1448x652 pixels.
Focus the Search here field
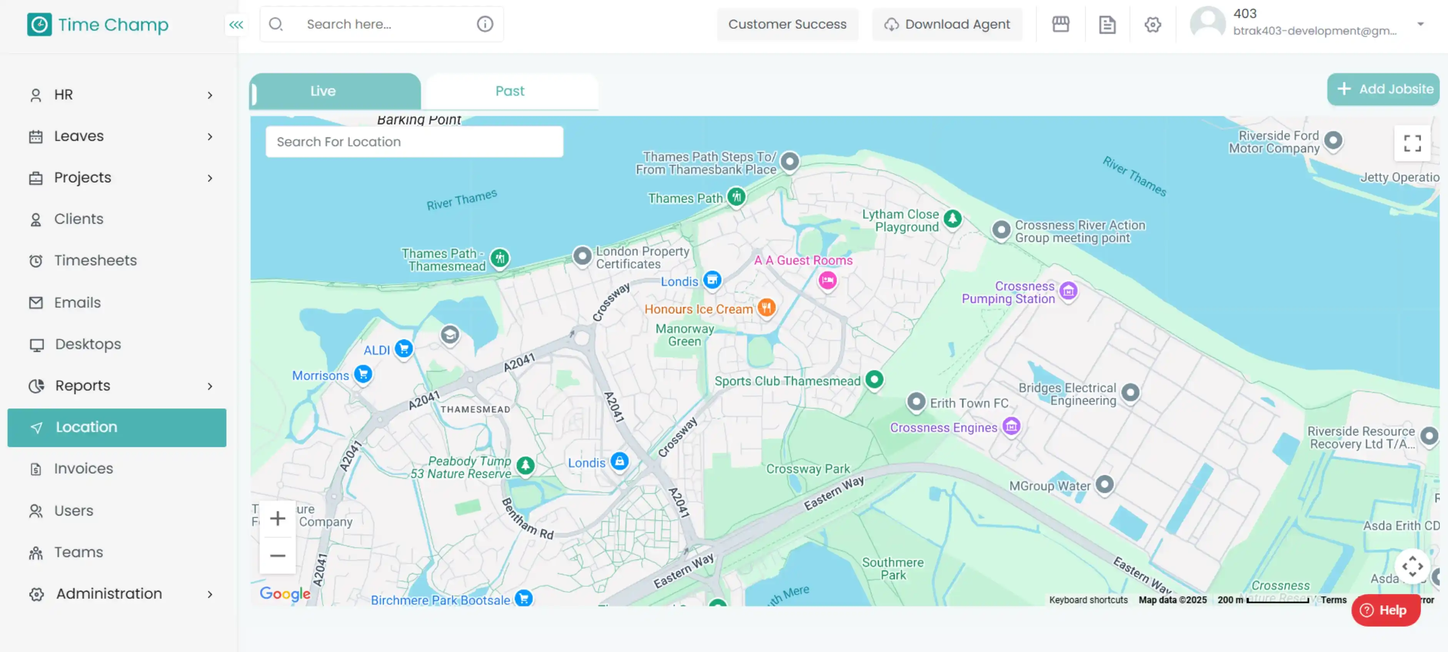pyautogui.click(x=382, y=24)
